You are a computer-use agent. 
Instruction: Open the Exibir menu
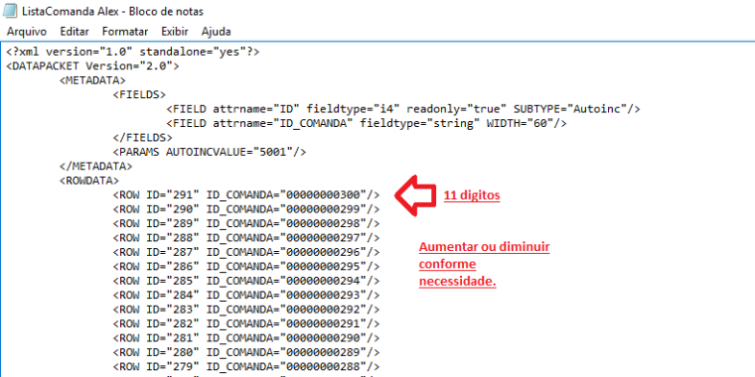point(174,32)
